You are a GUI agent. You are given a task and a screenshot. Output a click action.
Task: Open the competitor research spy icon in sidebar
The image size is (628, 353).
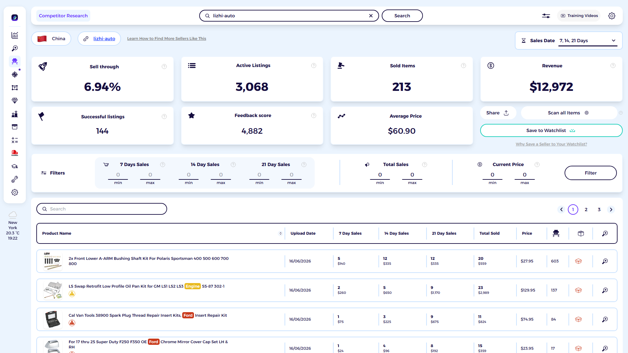[x=15, y=61]
